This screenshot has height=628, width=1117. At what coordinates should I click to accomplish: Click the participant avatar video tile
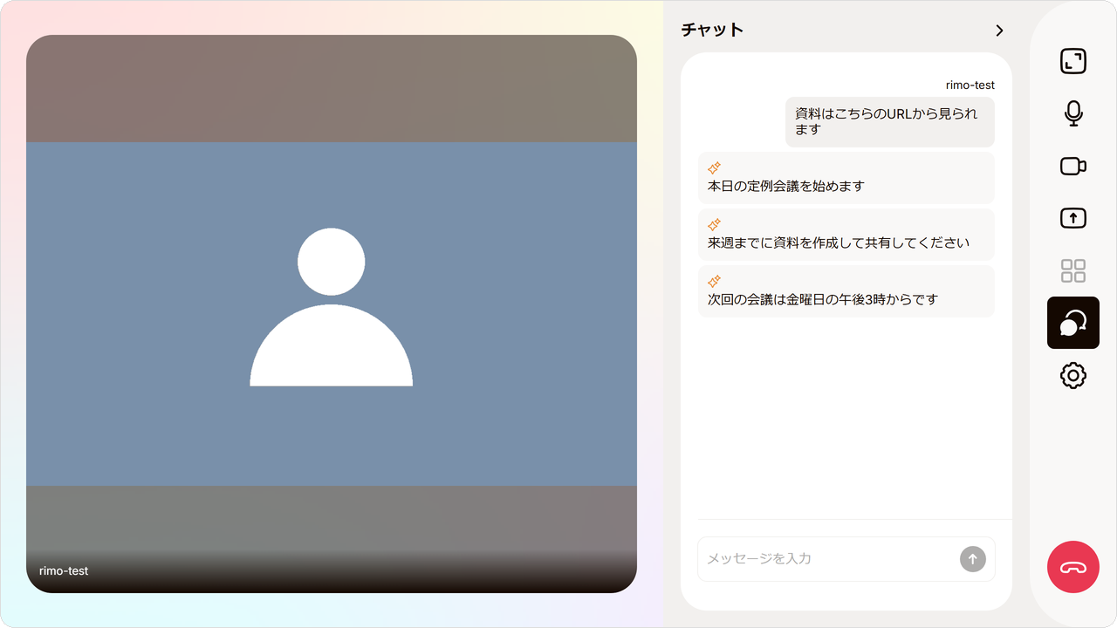pos(332,314)
